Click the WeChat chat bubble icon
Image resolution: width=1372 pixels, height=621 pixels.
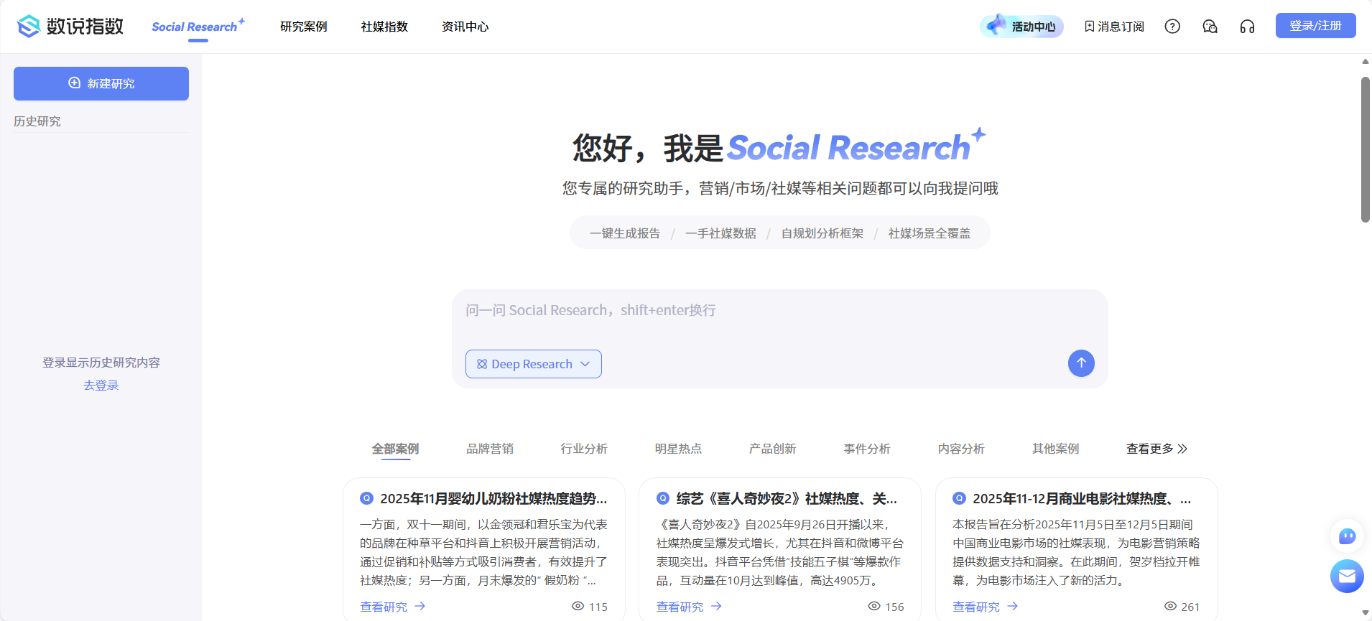pyautogui.click(x=1210, y=27)
